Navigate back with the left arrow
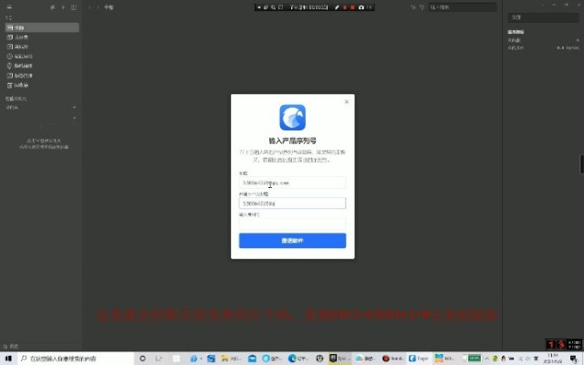 pyautogui.click(x=89, y=7)
